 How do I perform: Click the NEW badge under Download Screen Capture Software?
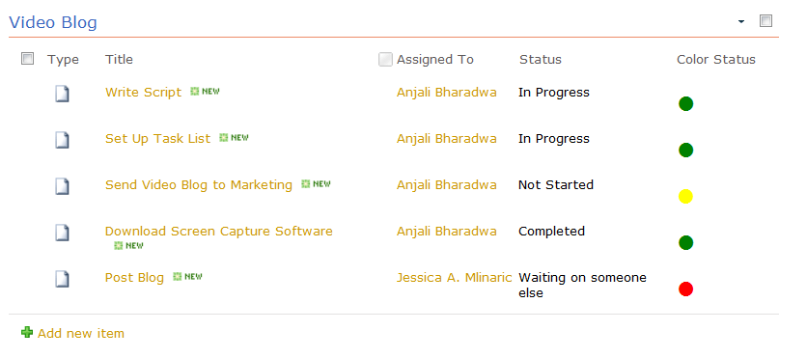(128, 246)
